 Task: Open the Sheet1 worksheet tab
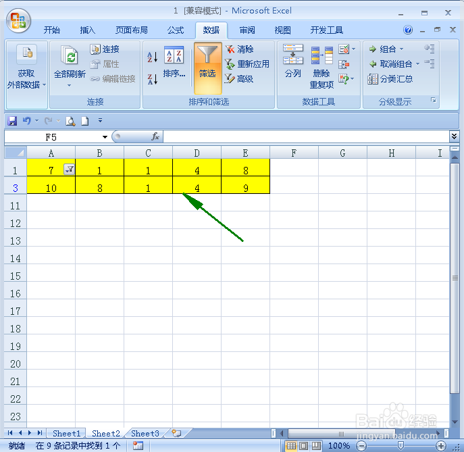coord(67,433)
